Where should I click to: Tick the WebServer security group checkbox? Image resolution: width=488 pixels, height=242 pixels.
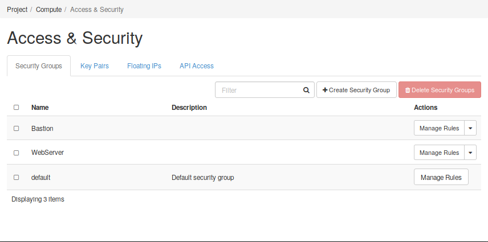(16, 153)
